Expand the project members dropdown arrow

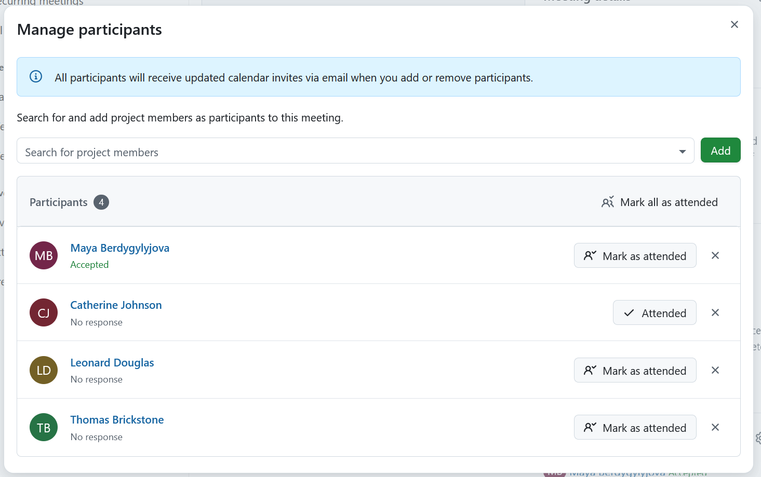[682, 152]
